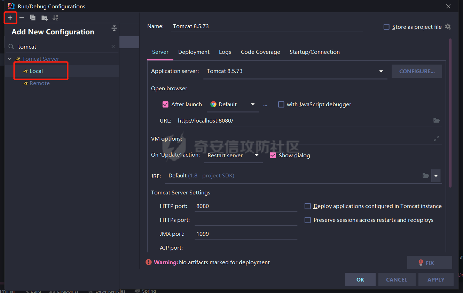The width and height of the screenshot is (463, 293).
Task: Enable Deploy applications configured in Tomcat instance
Action: coord(308,206)
